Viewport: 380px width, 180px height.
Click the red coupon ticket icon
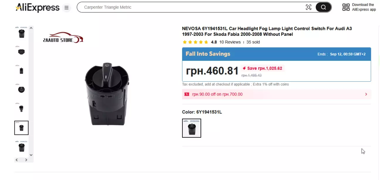coord(187,94)
